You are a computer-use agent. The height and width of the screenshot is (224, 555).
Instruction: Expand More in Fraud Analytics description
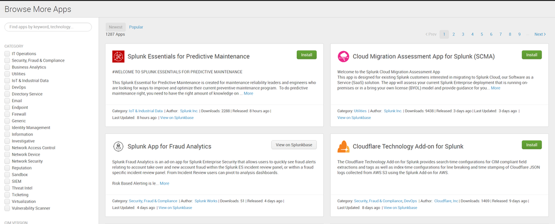click(x=164, y=183)
